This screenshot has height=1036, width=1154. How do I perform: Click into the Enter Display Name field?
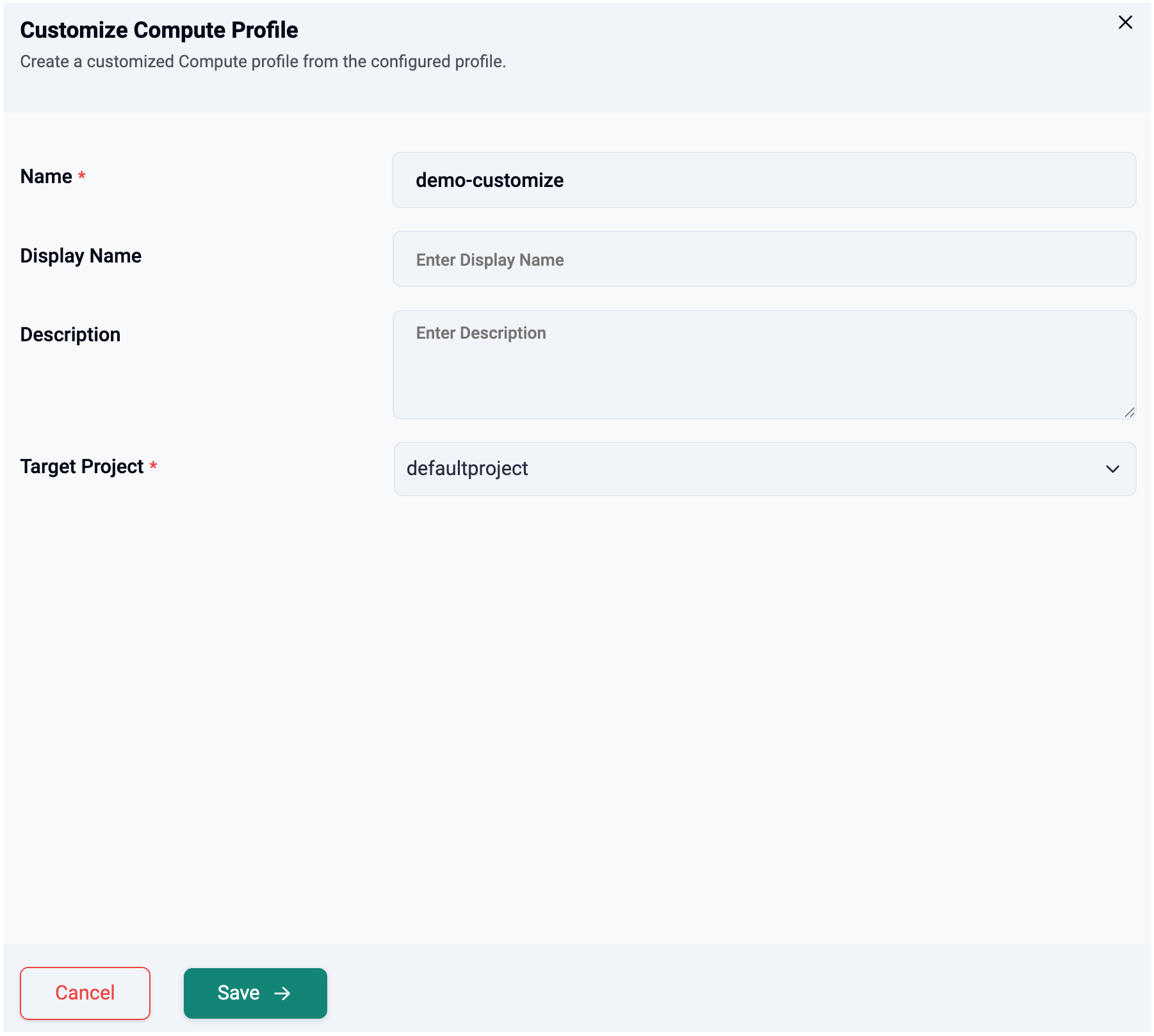click(x=764, y=259)
